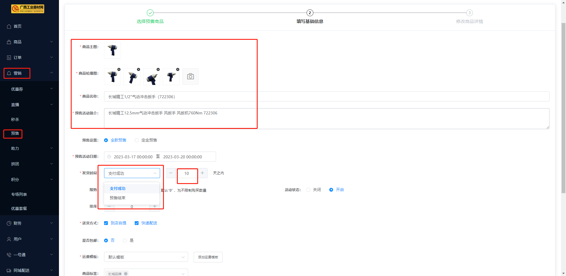Set activity status to 关闭
566x276 pixels.
click(308, 190)
